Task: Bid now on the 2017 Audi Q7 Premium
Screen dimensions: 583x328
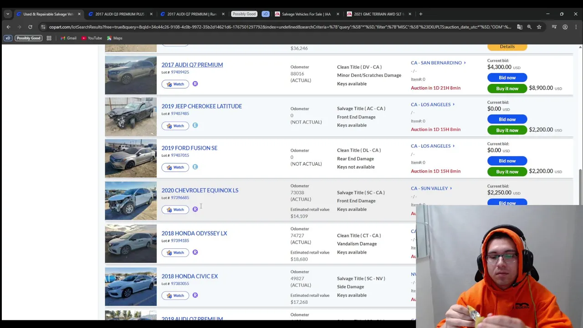Action: [507, 78]
